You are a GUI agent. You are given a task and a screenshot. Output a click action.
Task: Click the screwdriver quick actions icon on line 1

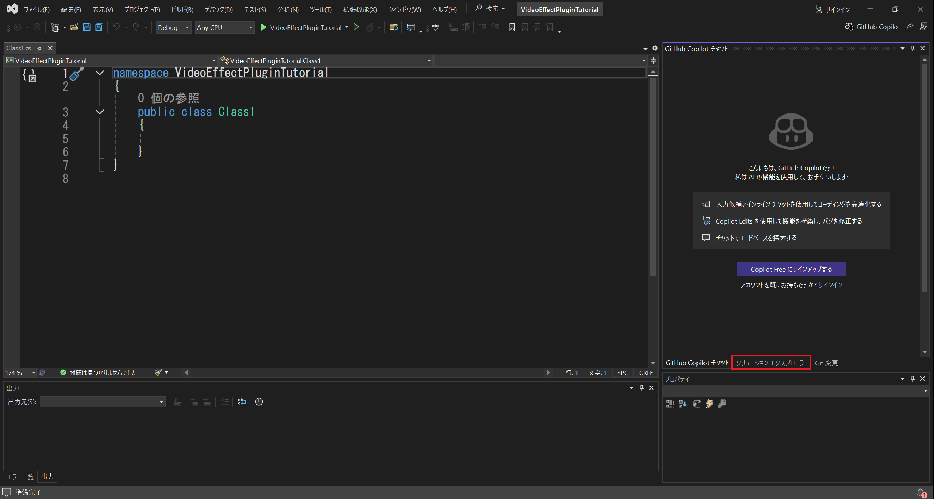pos(76,74)
